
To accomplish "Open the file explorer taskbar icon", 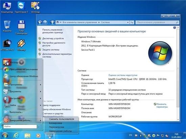I will [27, 136].
